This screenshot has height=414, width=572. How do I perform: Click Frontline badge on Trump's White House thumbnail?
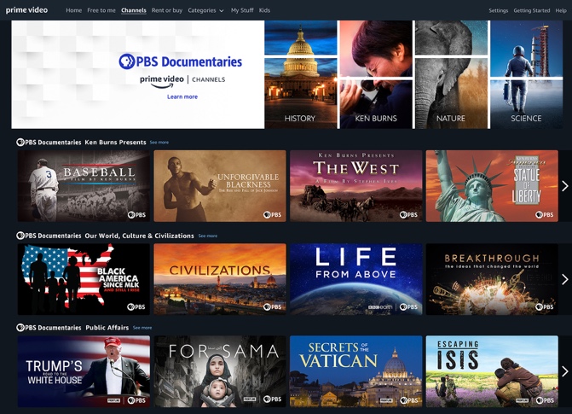(114, 400)
